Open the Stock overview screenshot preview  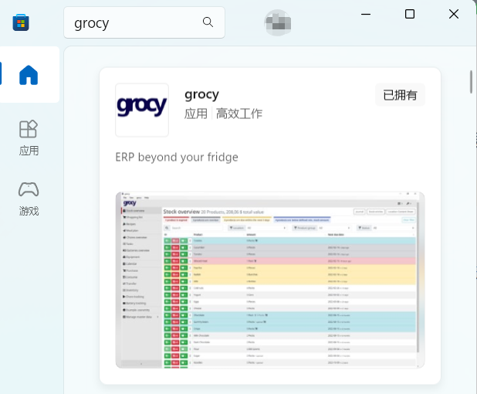[270, 280]
